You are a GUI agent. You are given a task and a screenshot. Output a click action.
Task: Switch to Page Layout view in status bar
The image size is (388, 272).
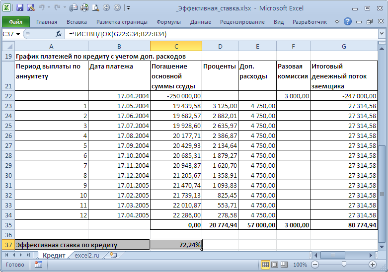(275, 265)
